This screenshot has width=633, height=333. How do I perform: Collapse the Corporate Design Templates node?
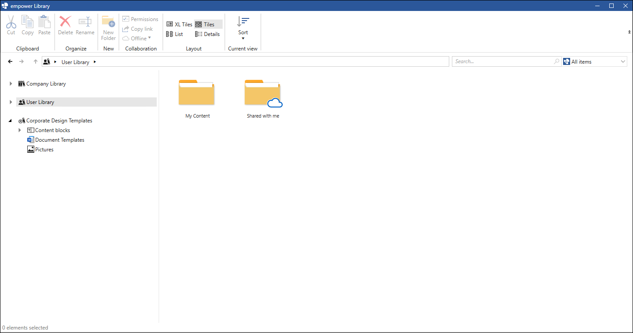coord(11,121)
